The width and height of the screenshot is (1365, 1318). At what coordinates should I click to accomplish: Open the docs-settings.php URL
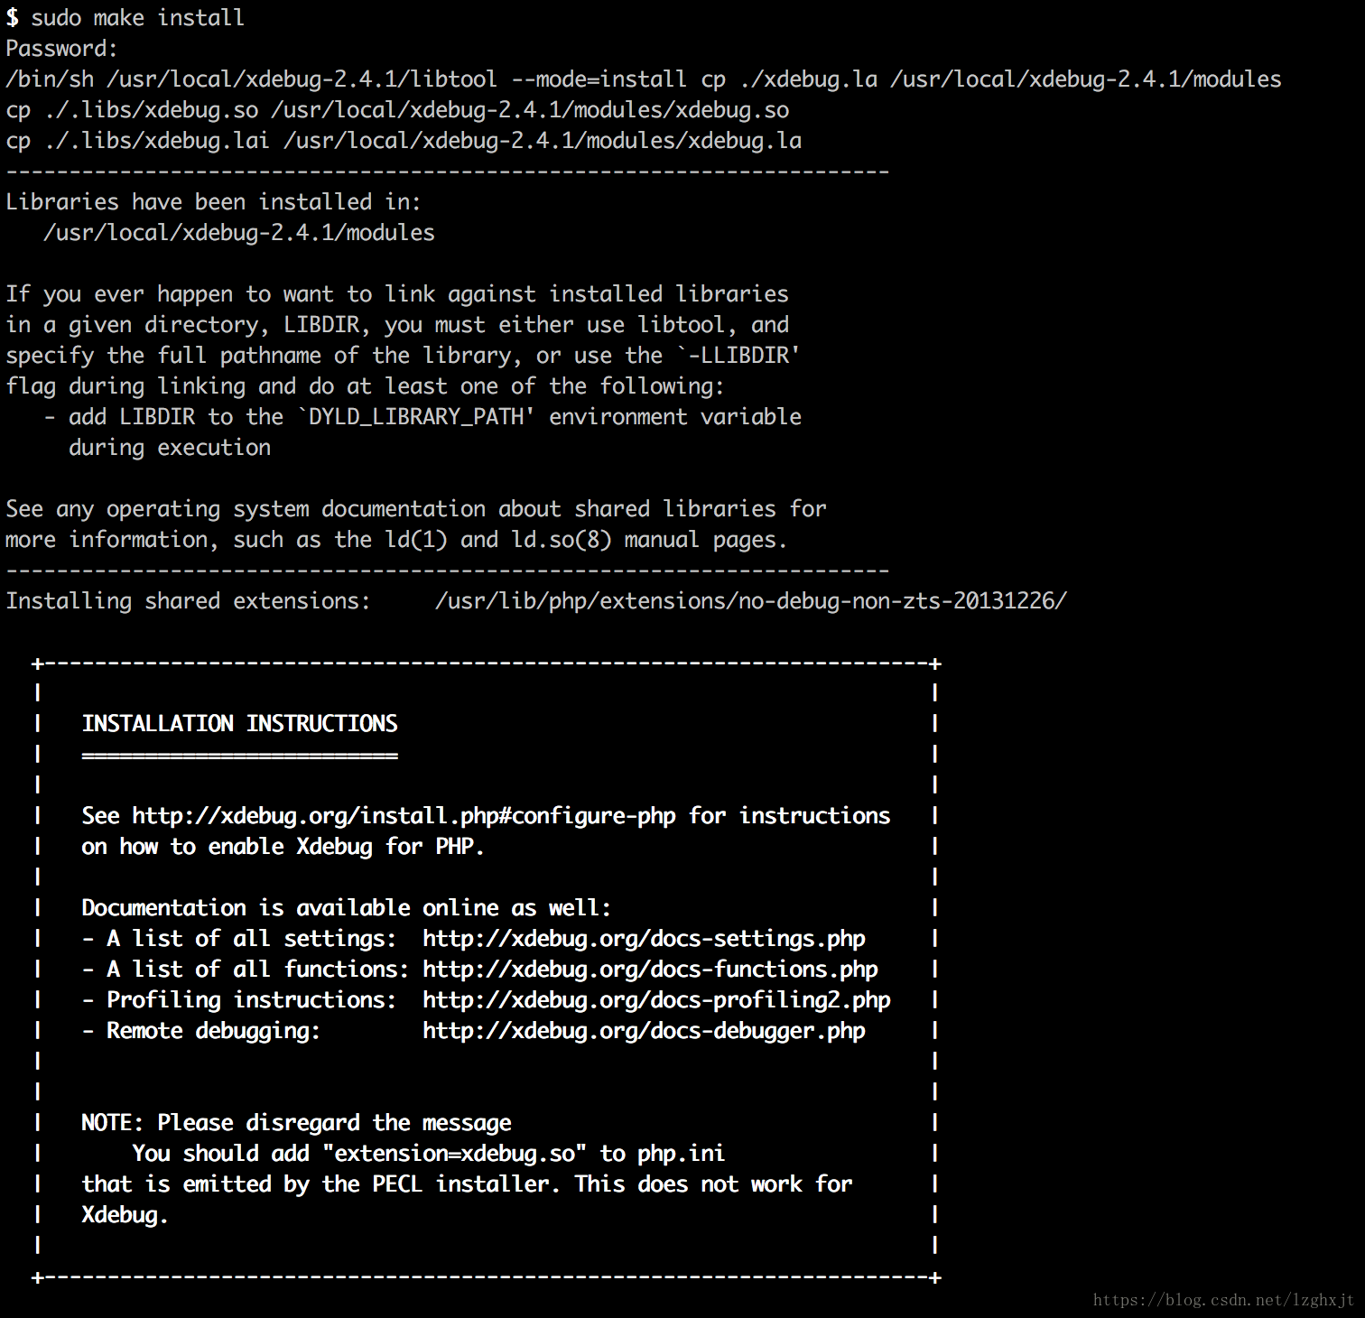click(x=644, y=939)
